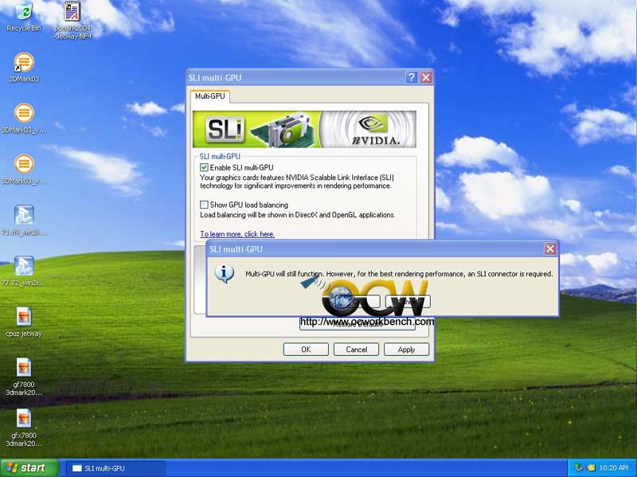
Task: Close the SLI connector message dialog
Action: click(x=550, y=248)
